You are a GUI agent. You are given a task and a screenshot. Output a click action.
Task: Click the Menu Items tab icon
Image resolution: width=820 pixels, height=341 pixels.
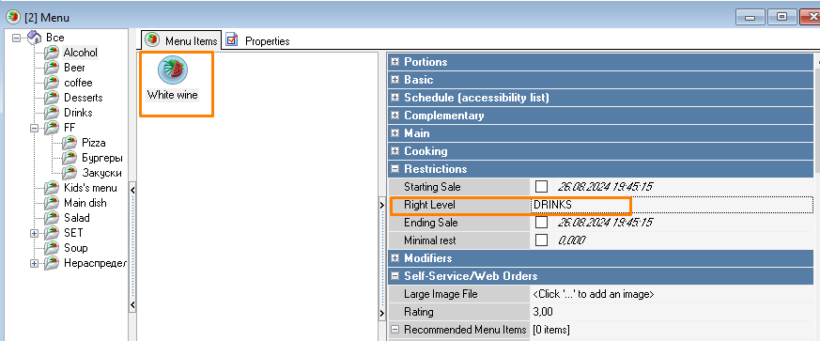152,39
